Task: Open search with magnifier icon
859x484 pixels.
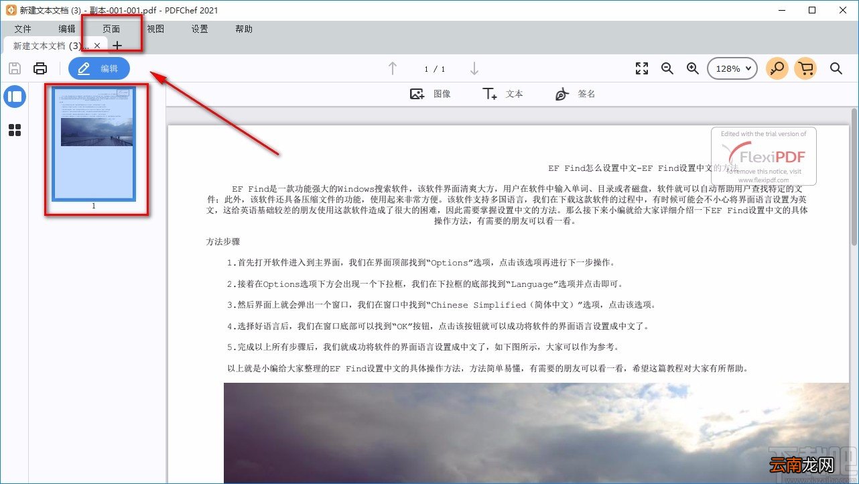Action: click(836, 68)
